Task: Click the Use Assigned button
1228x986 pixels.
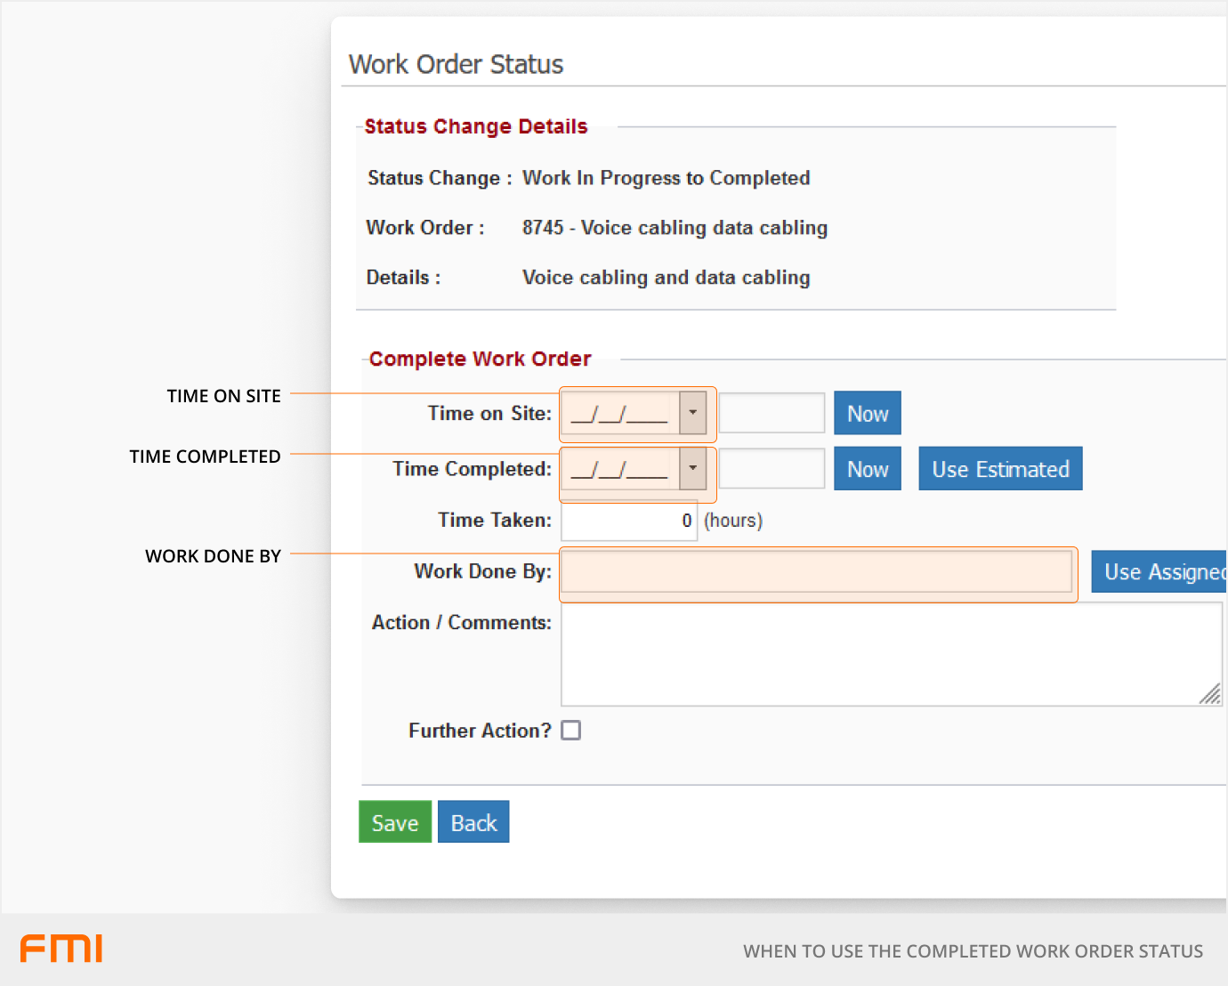Action: click(x=1159, y=572)
